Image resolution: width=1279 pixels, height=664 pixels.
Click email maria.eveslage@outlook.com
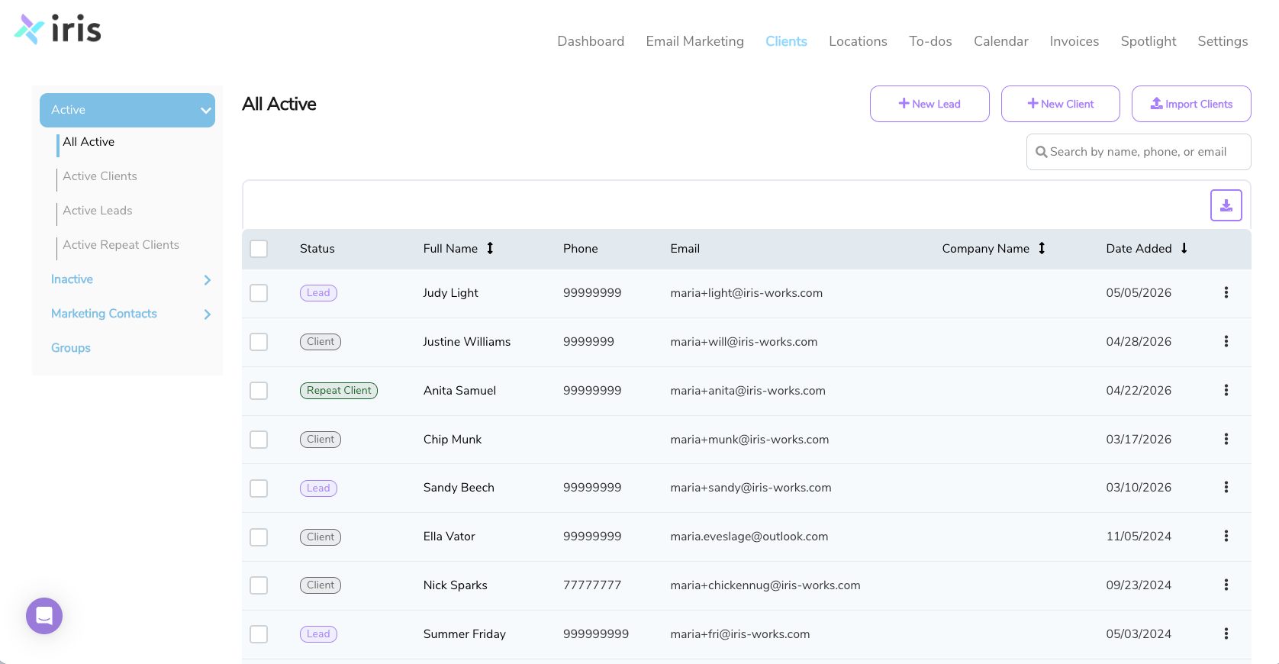(x=749, y=537)
